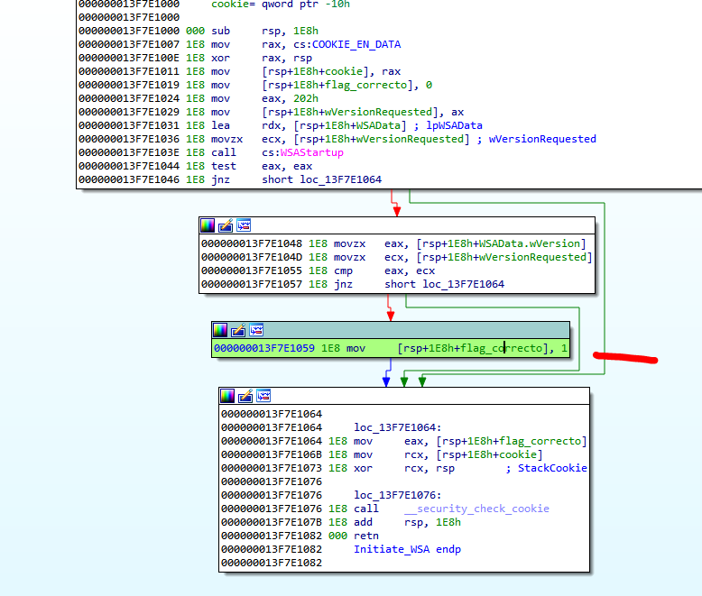Click edit-comment pencil icon on cmp block
The image size is (702, 596).
(x=226, y=225)
